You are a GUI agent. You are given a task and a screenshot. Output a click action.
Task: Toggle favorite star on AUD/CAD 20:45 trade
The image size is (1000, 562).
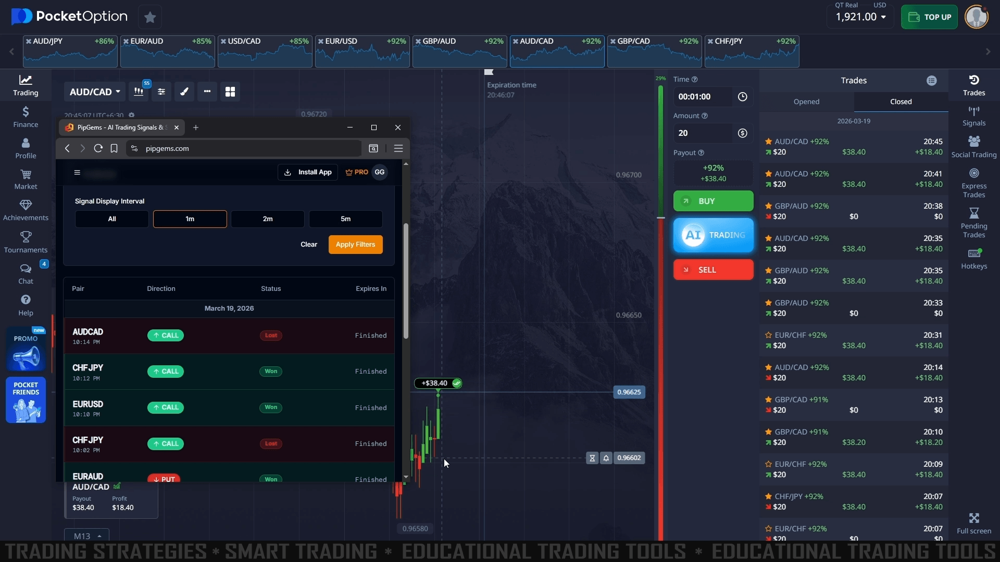pyautogui.click(x=768, y=142)
